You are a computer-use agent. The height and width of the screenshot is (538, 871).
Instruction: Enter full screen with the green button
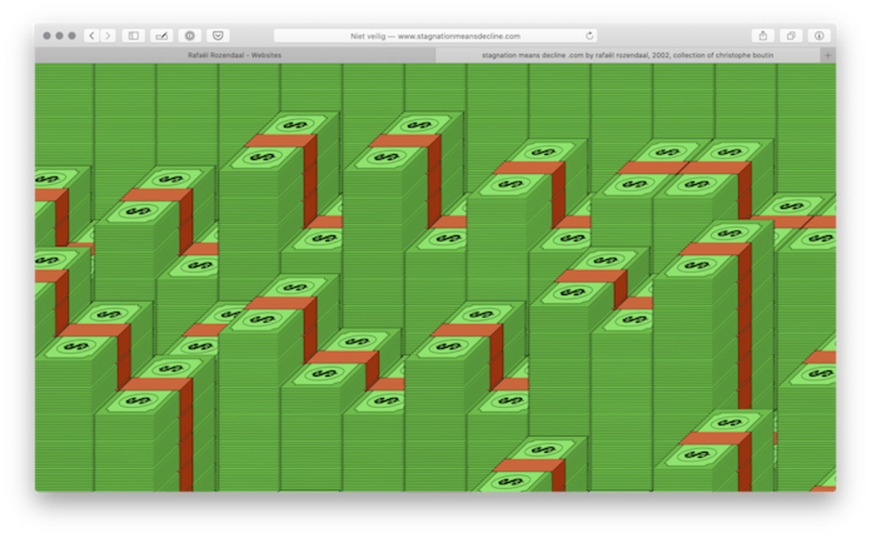[x=72, y=36]
